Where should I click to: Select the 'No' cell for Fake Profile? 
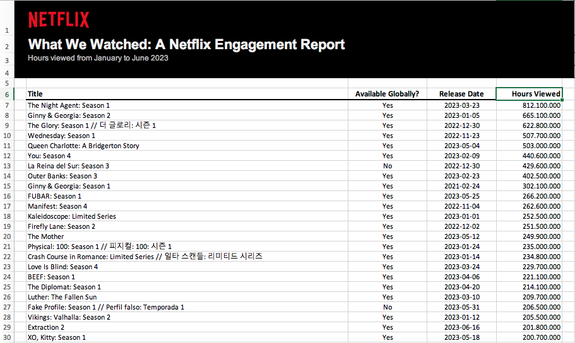pos(388,307)
